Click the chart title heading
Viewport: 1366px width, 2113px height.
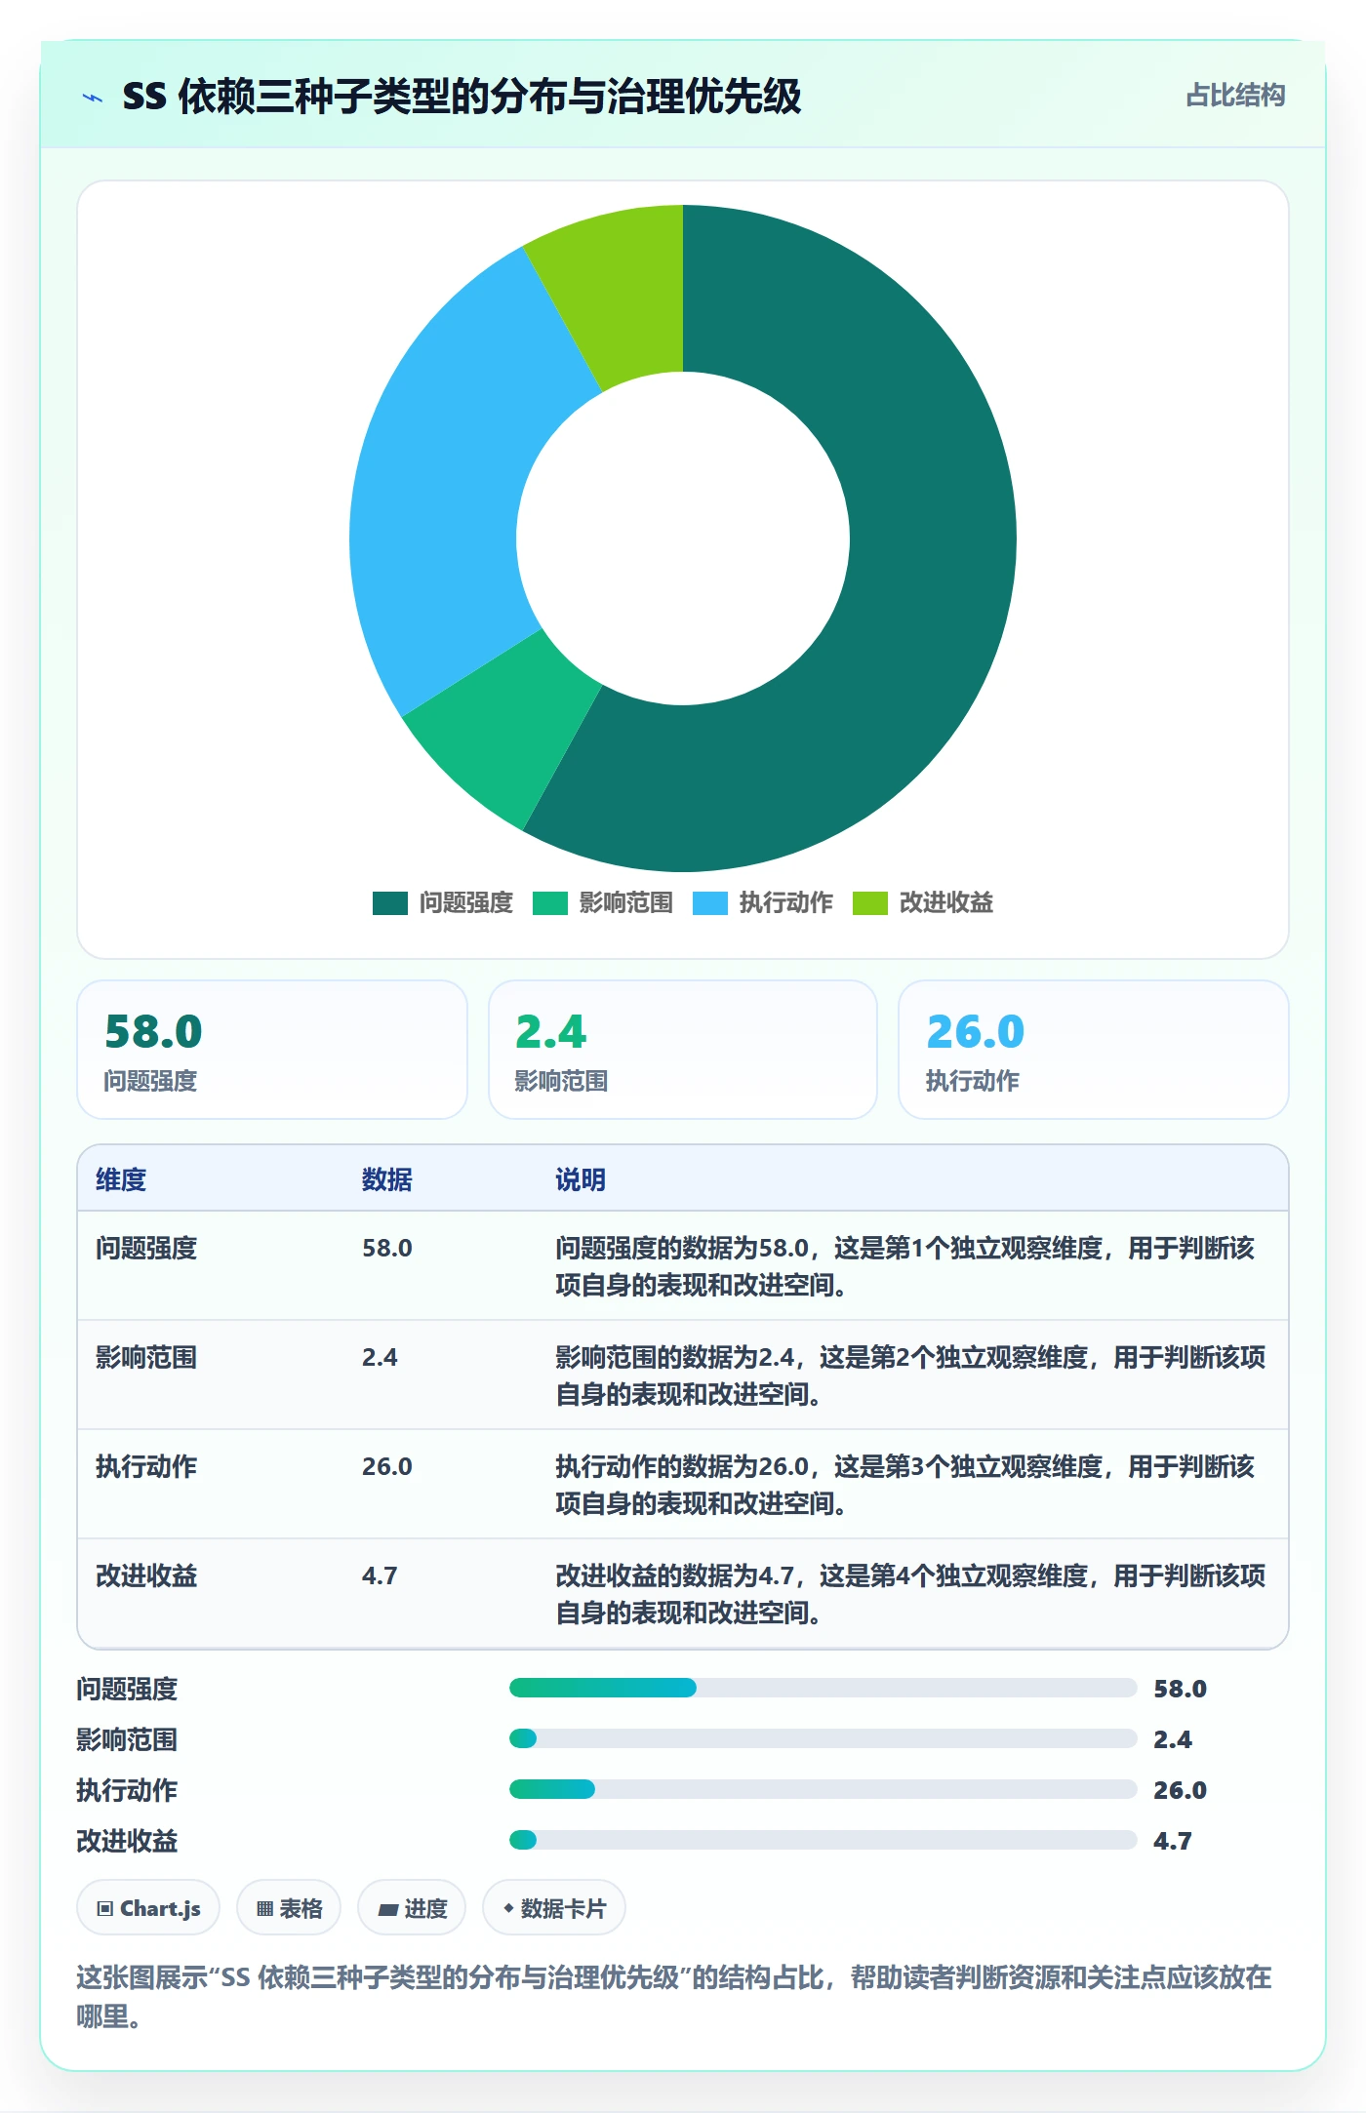click(462, 97)
